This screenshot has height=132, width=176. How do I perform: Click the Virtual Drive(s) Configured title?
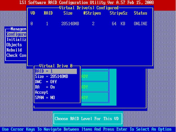point(89,8)
